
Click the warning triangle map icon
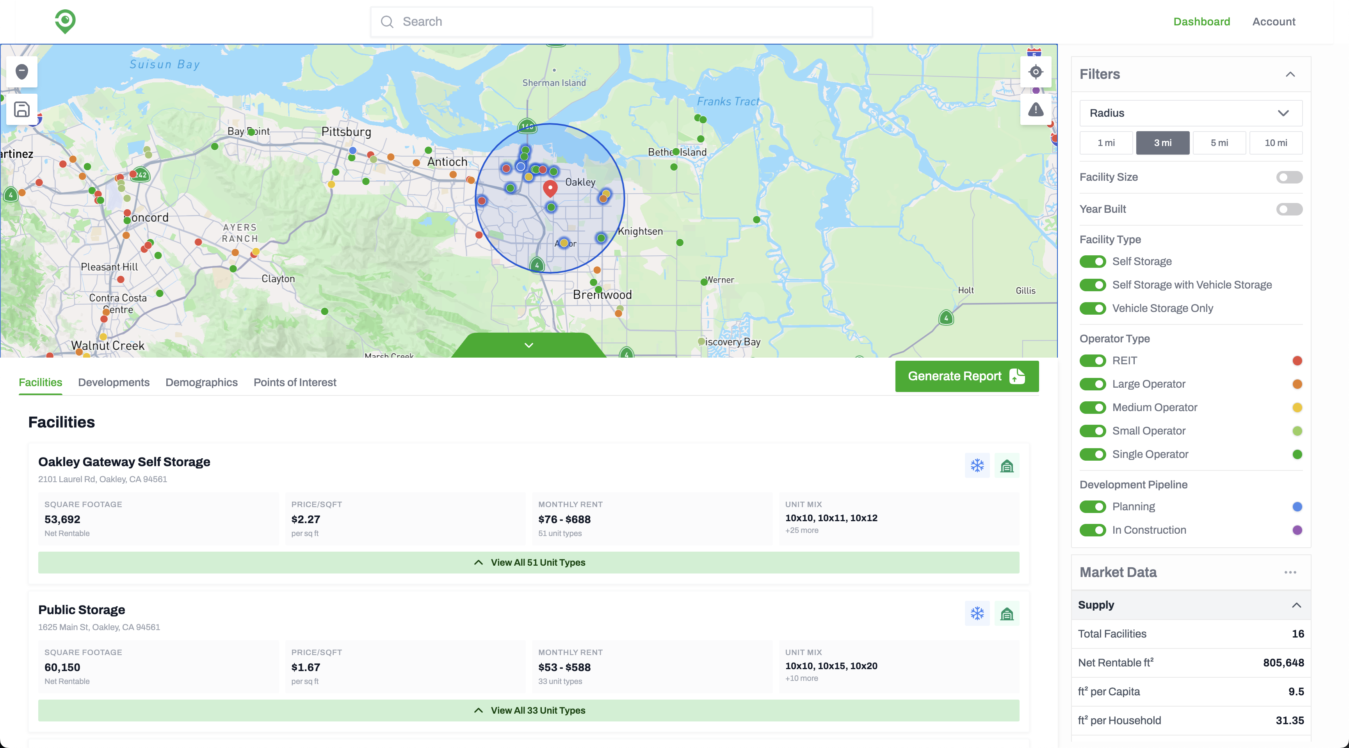[1035, 109]
